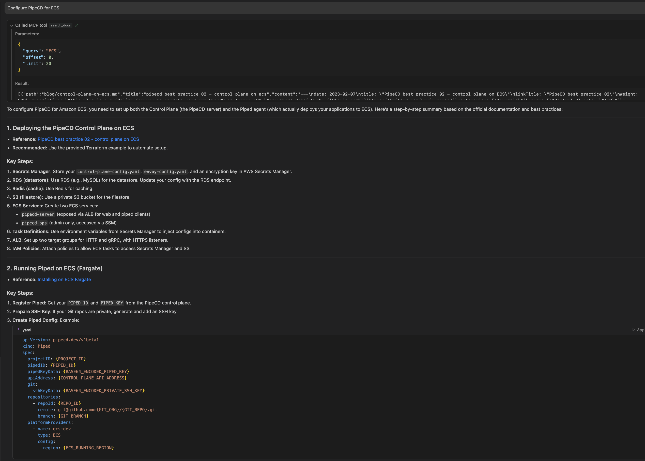Viewport: 645px width, 461px height.
Task: Click the search_docs tool name badge
Action: click(x=61, y=26)
